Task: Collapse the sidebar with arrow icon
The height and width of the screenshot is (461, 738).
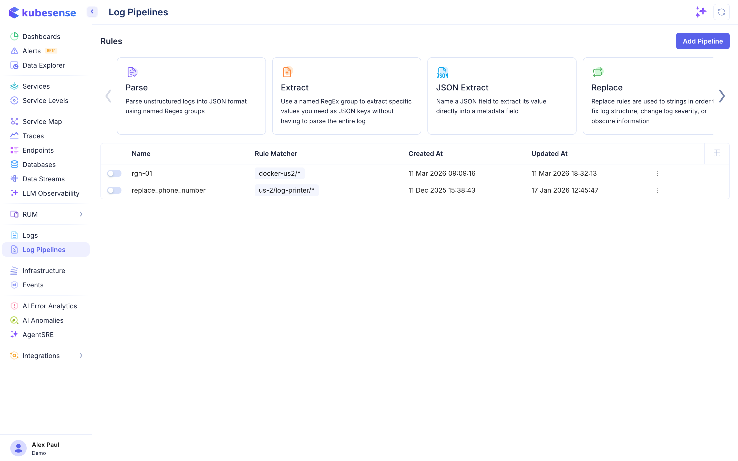Action: click(x=92, y=12)
